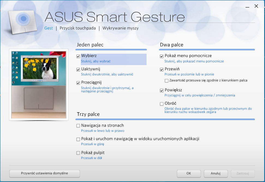This screenshot has width=265, height=182.
Task: Click 'Obróć dwa palce w kierunku' description
Action: (208, 110)
